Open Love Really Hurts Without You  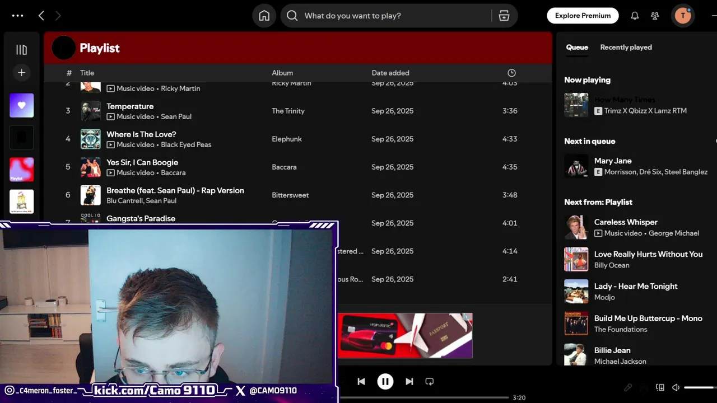[x=648, y=254]
